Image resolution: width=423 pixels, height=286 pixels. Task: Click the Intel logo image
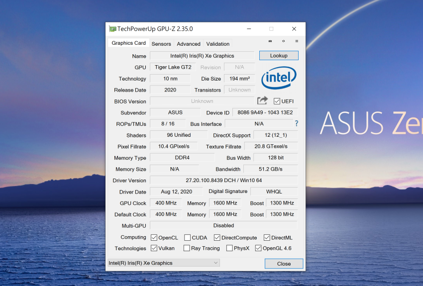pos(279,78)
